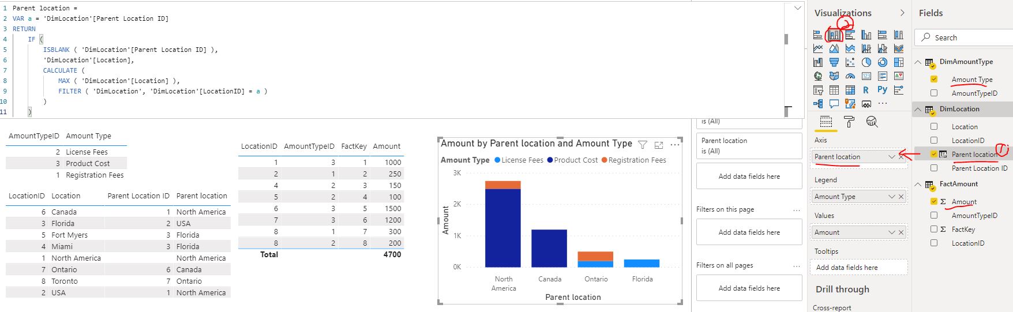The image size is (1013, 312).
Task: Select the line chart visual
Action: (818, 48)
